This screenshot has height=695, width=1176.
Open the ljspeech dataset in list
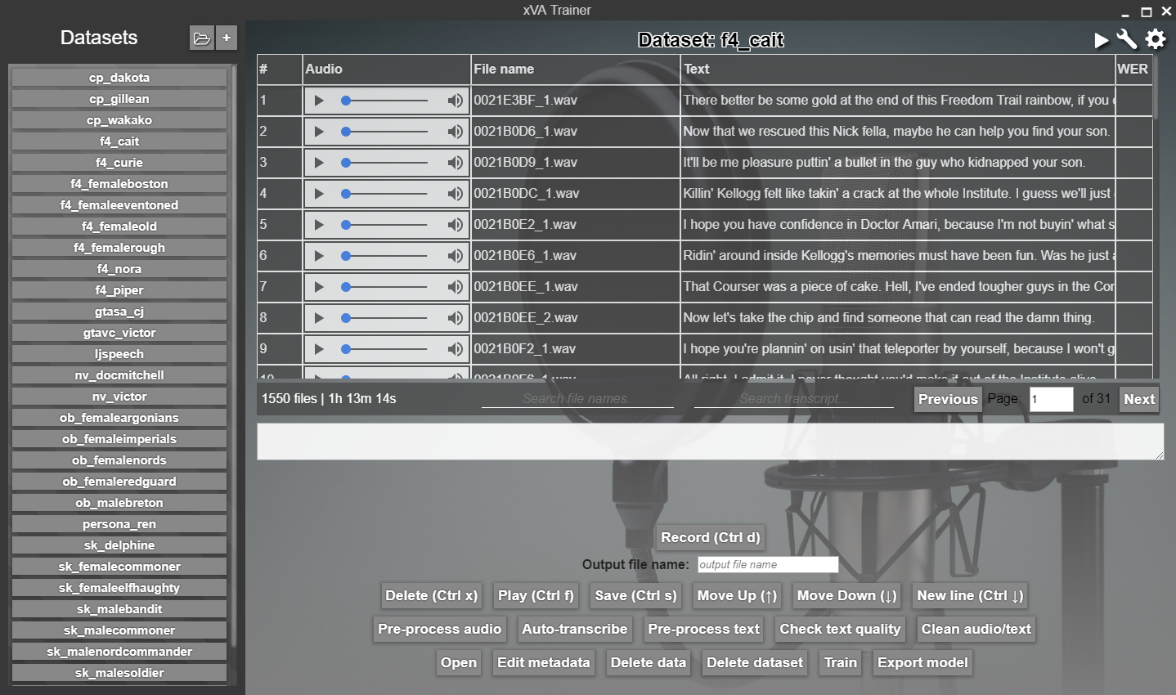pyautogui.click(x=119, y=354)
